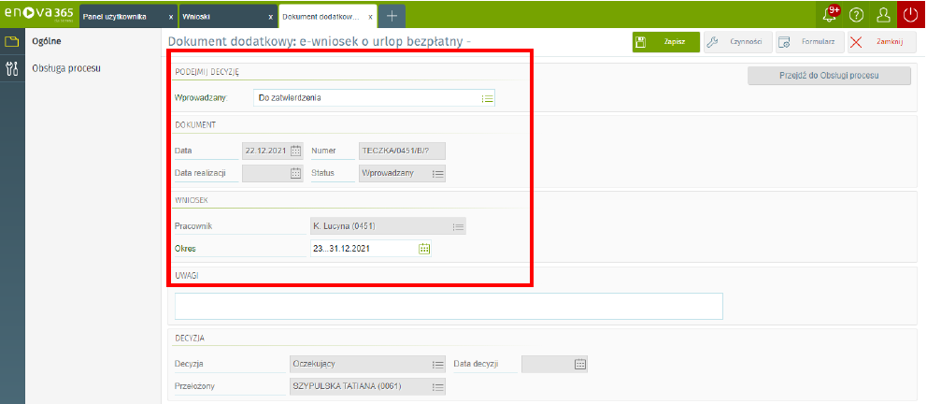Open the Przełożony dropdown list
This screenshot has height=404, width=927.
pos(437,386)
